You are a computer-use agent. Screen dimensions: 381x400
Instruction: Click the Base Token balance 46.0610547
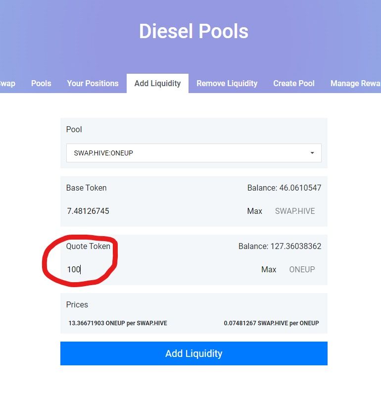click(x=284, y=188)
